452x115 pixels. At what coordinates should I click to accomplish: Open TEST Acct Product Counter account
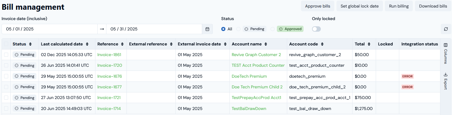click(x=258, y=65)
